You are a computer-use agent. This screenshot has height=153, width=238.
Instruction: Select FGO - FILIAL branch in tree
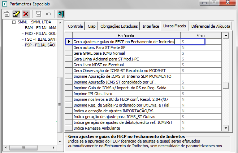(40, 33)
